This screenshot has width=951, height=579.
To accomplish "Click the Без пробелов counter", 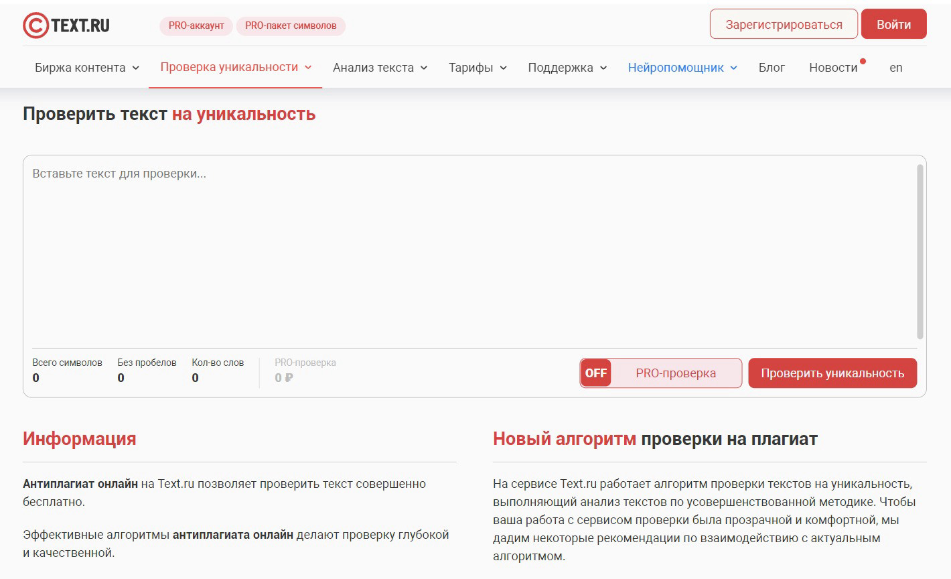I will [x=147, y=370].
